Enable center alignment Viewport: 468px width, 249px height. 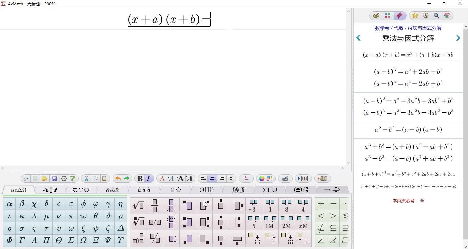pos(212,178)
